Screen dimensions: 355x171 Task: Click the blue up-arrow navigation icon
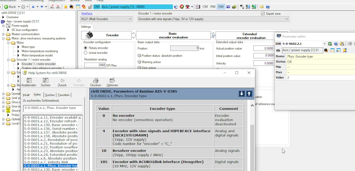pyautogui.click(x=249, y=94)
